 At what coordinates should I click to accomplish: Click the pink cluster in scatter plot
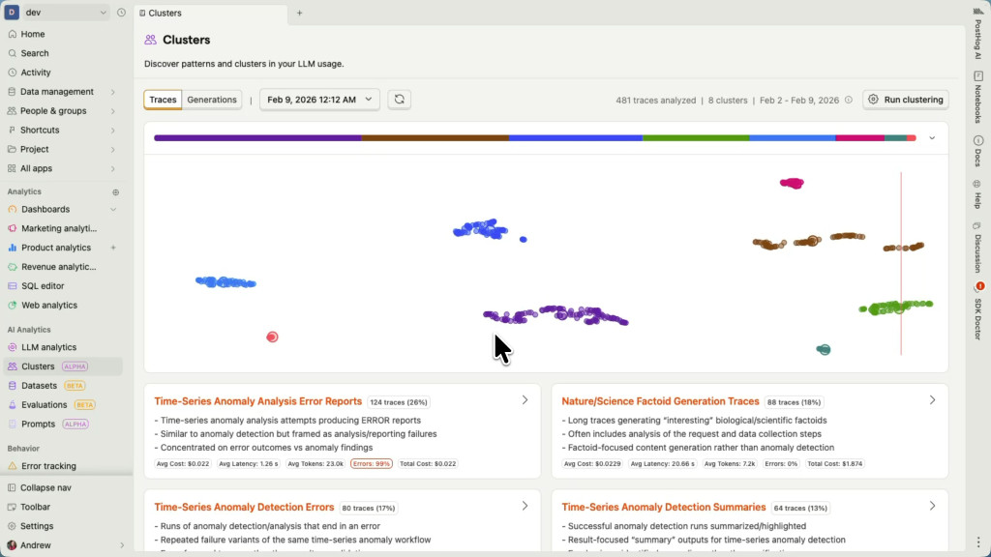tap(792, 183)
